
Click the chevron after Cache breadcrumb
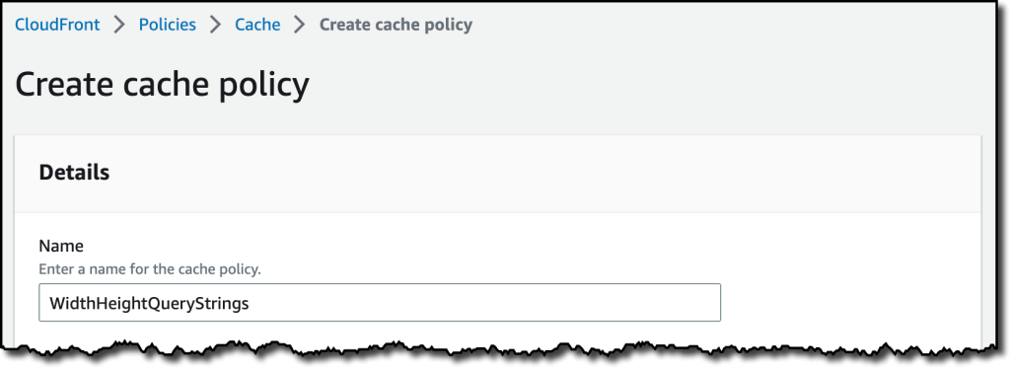click(300, 25)
